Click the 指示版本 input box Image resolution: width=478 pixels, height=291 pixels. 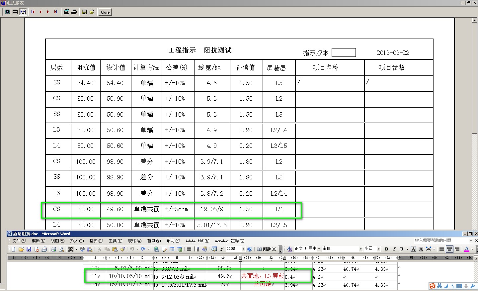point(344,52)
